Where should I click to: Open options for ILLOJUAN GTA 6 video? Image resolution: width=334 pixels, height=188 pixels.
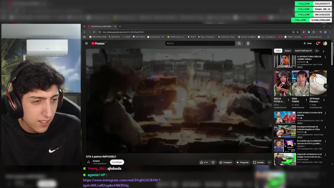(325, 142)
